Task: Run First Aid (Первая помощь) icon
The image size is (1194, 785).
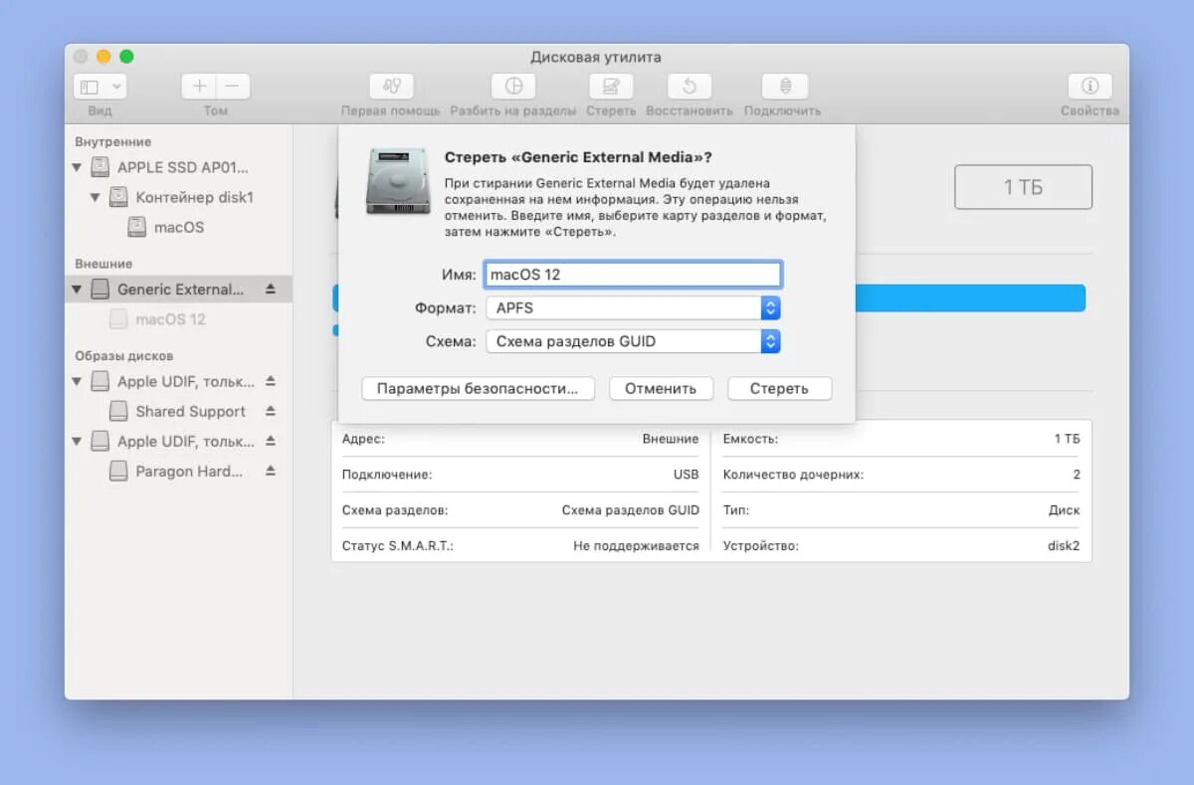Action: tap(391, 87)
